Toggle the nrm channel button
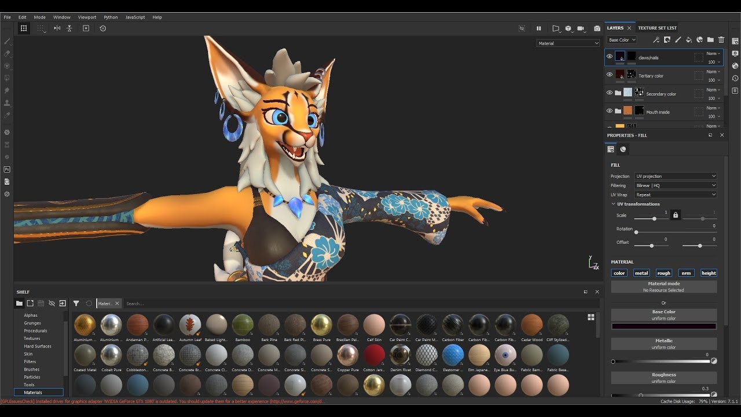Screen dimensions: 741x417 pyautogui.click(x=687, y=273)
